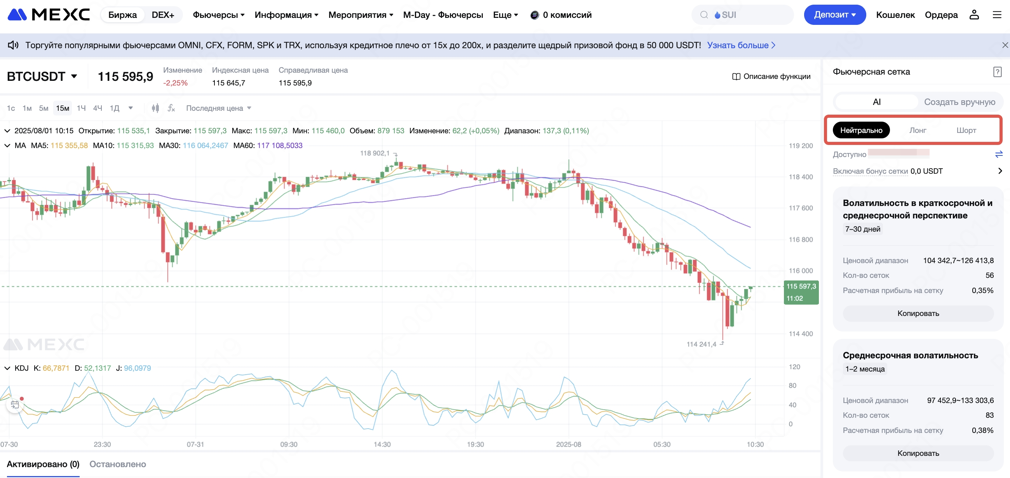Open the user profile icon

click(x=974, y=15)
